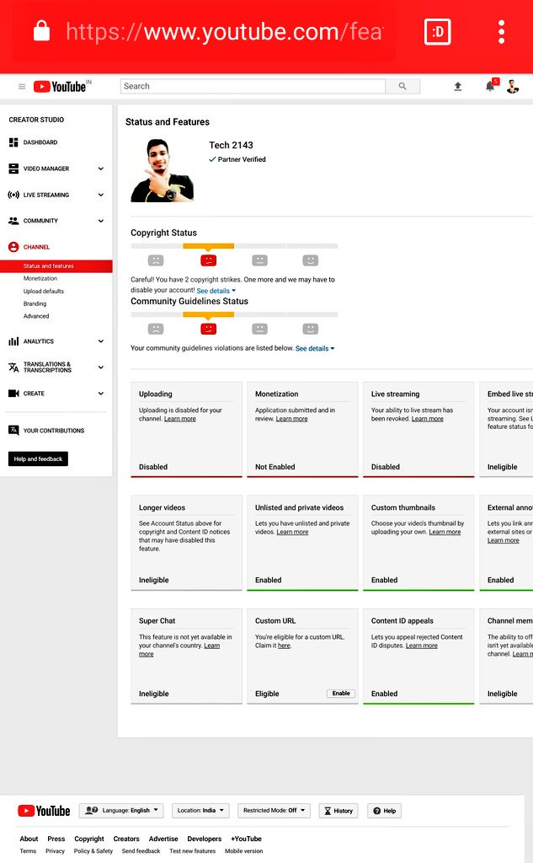The height and width of the screenshot is (863, 533).
Task: Click into the YouTube Search field
Action: click(253, 87)
